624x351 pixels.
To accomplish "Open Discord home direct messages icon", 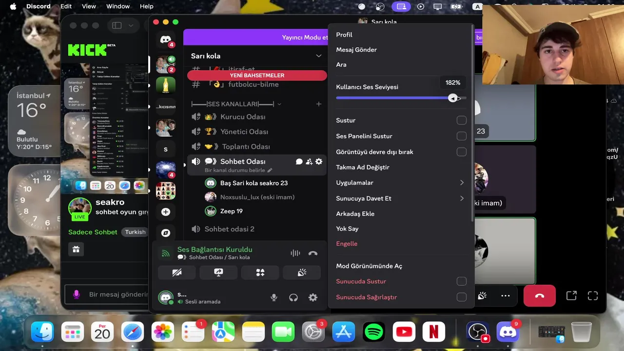I will point(166,39).
